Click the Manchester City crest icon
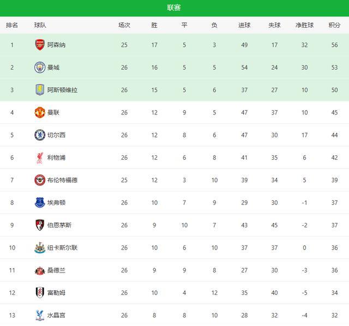The height and width of the screenshot is (326, 349). pos(39,67)
